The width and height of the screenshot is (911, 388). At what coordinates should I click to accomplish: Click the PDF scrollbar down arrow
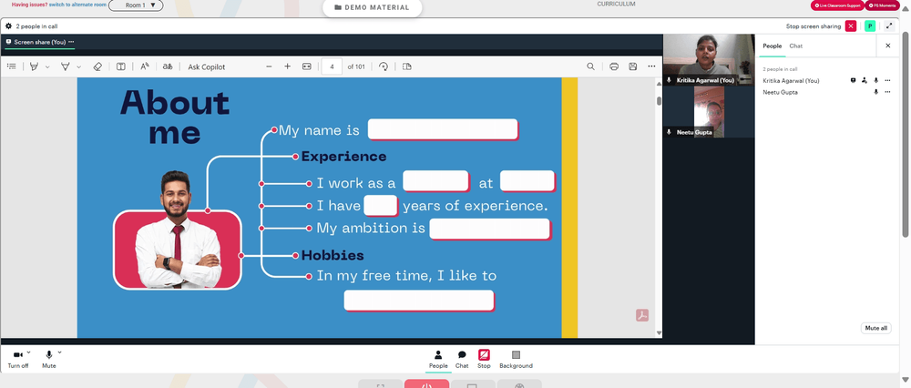[659, 333]
